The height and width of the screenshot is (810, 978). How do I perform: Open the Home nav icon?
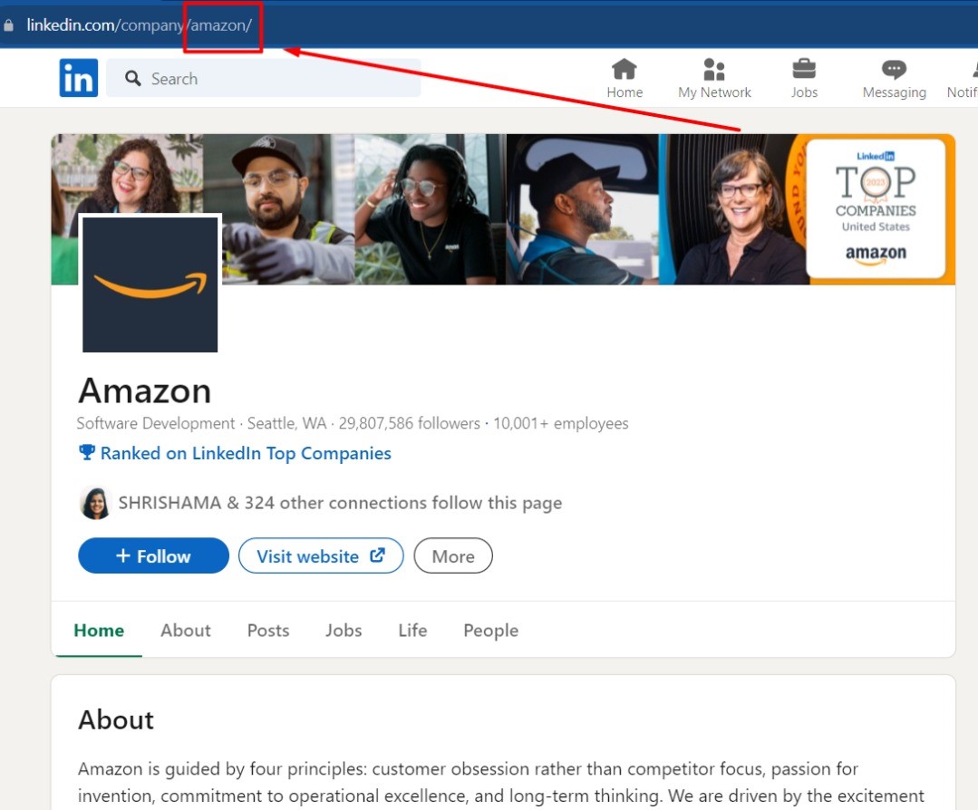625,70
